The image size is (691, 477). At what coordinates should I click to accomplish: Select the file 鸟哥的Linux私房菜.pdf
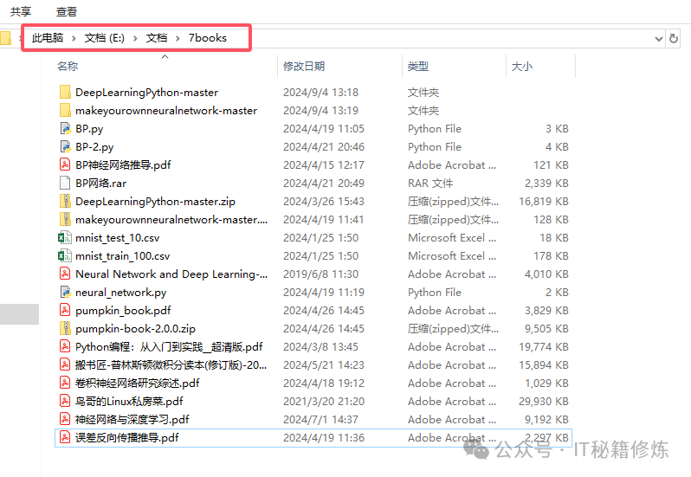(x=129, y=402)
